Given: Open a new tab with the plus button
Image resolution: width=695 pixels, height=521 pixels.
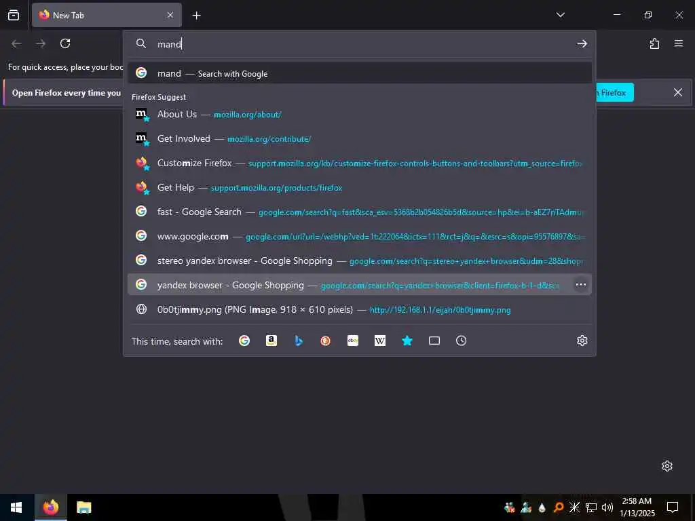Looking at the screenshot, I should pos(196,16).
